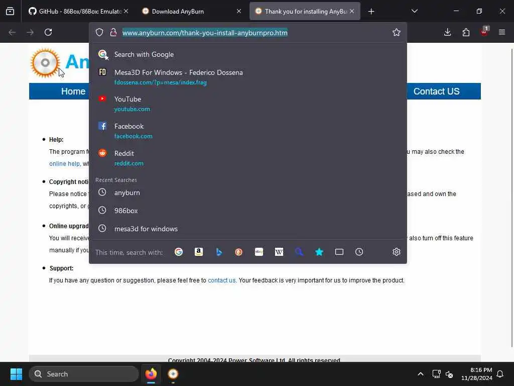
Task: View site security lock icon
Action: point(113,32)
